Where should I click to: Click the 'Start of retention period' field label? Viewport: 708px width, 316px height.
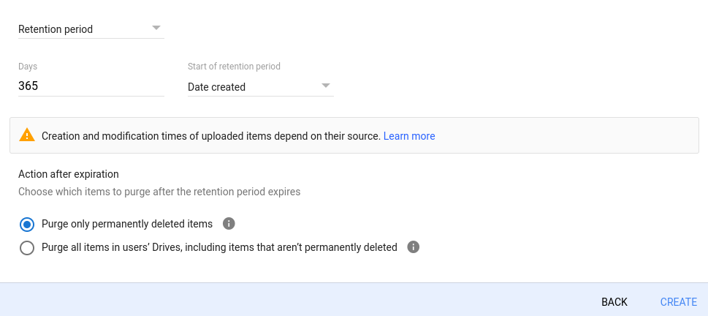[x=234, y=67]
